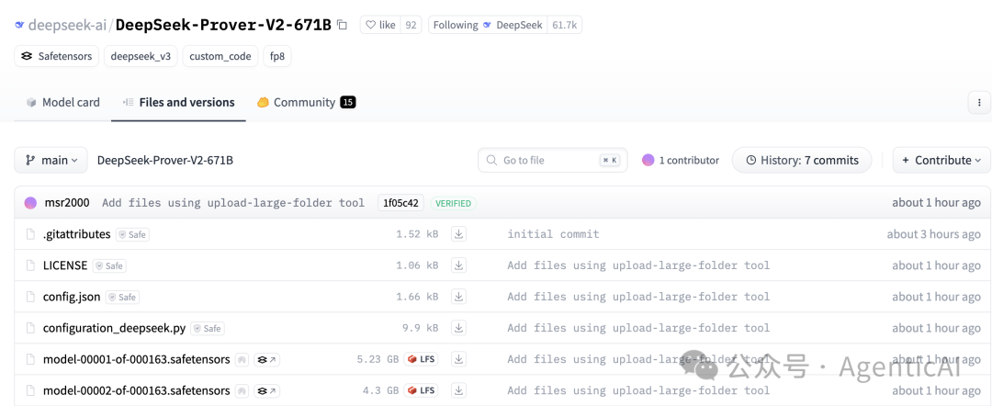Expand the main branch dropdown
This screenshot has height=406, width=992.
(51, 160)
